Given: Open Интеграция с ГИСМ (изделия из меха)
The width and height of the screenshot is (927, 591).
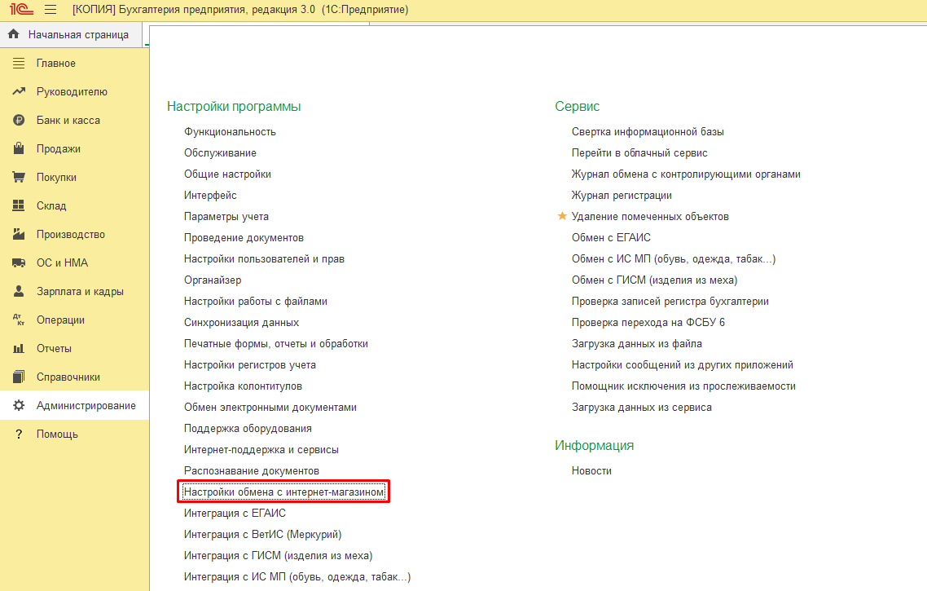Looking at the screenshot, I should pos(278,556).
